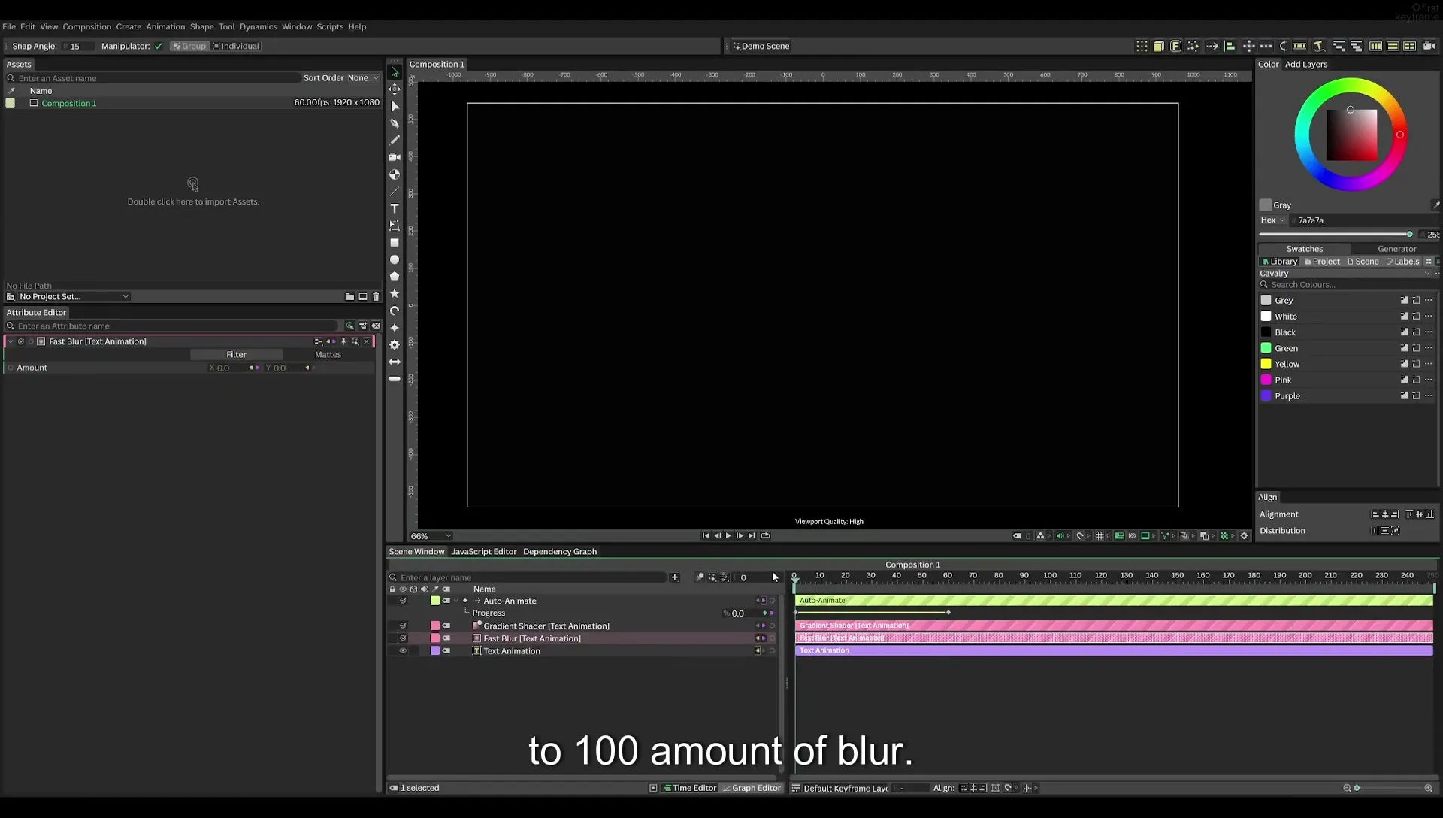
Task: Toggle Auto-Animate layer enabled state
Action: click(x=403, y=601)
